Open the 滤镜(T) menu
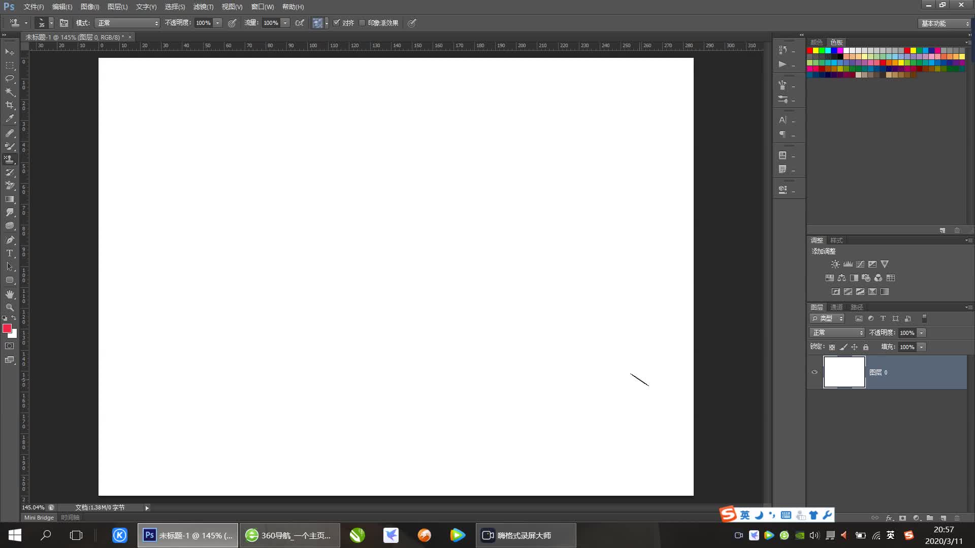Image resolution: width=975 pixels, height=548 pixels. click(203, 7)
